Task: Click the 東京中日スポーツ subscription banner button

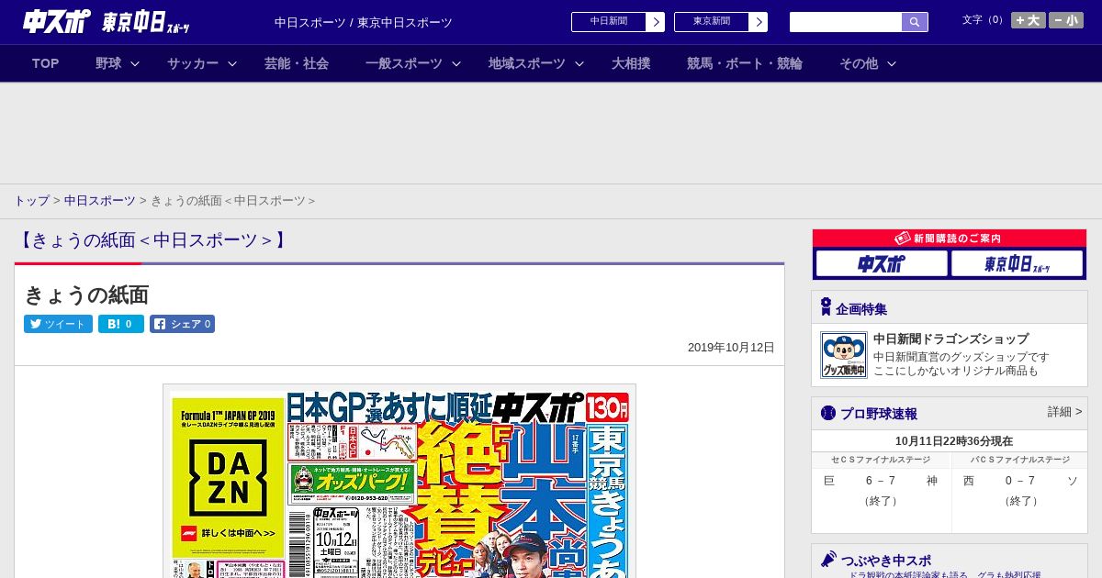Action: [x=1018, y=263]
